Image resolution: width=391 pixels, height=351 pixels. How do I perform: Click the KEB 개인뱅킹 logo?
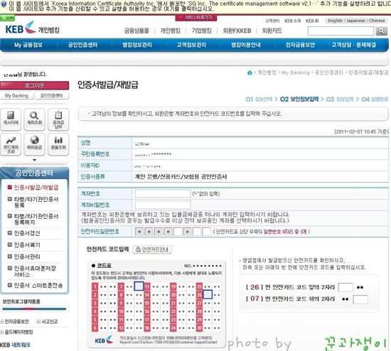tap(33, 28)
